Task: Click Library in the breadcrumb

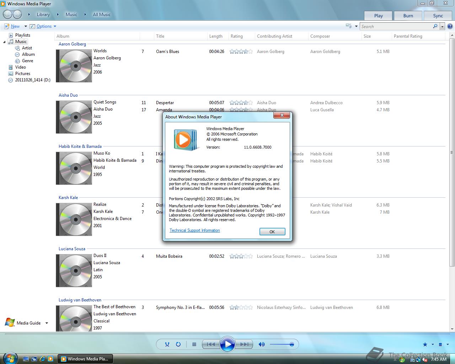Action: 43,15
